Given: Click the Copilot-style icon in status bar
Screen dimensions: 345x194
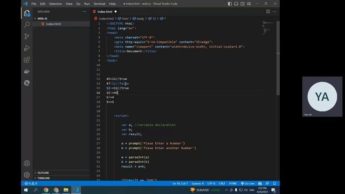Looking at the screenshot, I should 260,183.
